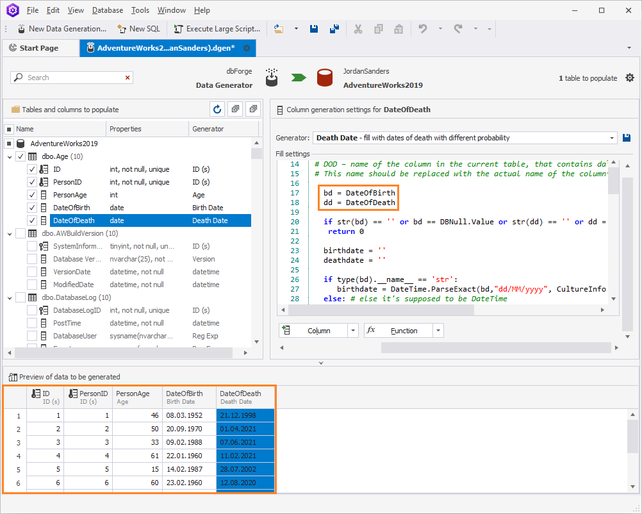The height and width of the screenshot is (514, 642).
Task: Open the Generator dropdown showing Death Date
Action: [x=612, y=138]
